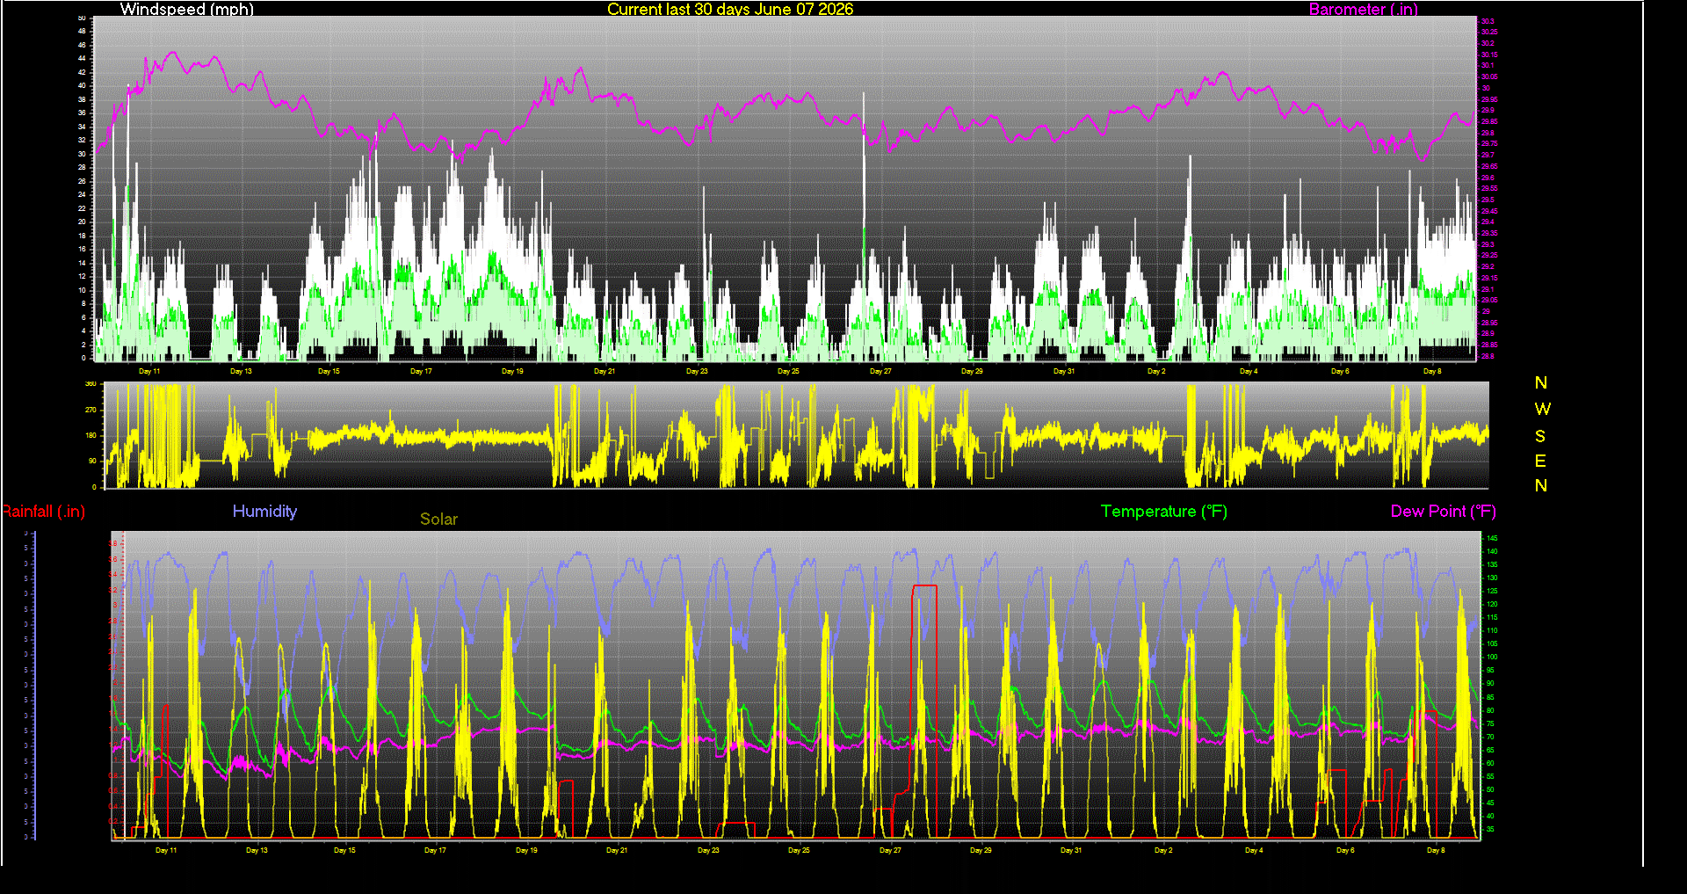
Task: Click "Day 25" under the temperature chart
Action: pos(799,851)
